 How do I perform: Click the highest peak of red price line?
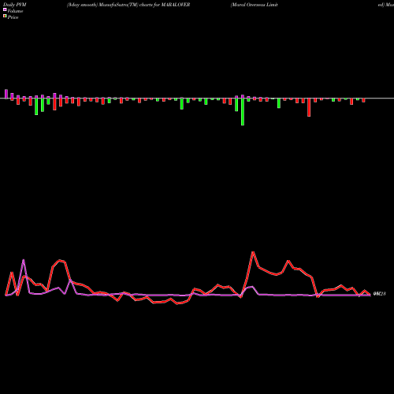point(253,252)
